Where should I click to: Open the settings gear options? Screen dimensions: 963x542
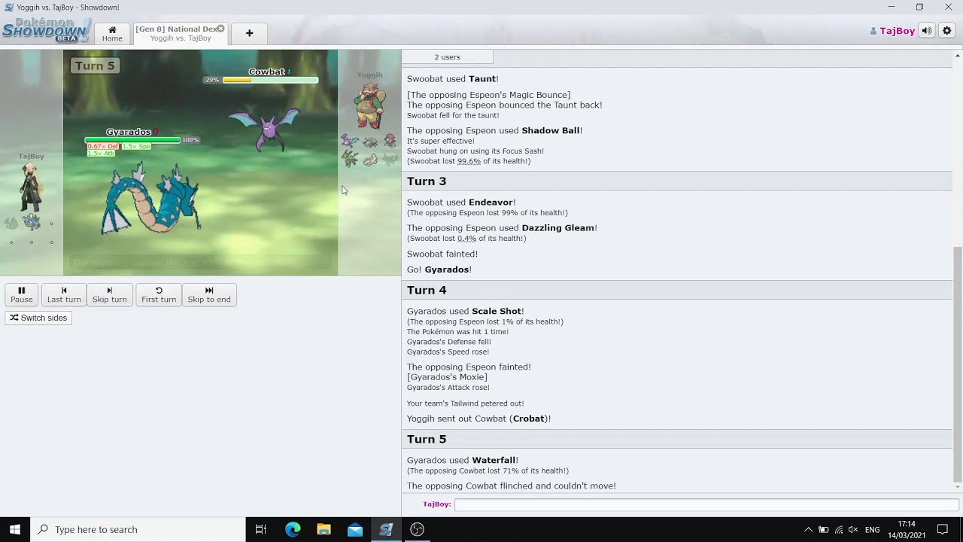(947, 31)
